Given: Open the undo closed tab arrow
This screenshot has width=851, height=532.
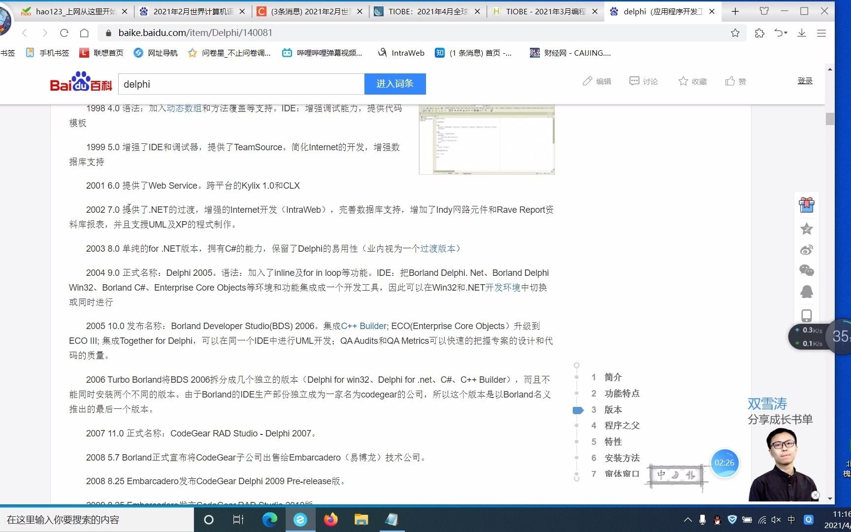Looking at the screenshot, I should (781, 33).
